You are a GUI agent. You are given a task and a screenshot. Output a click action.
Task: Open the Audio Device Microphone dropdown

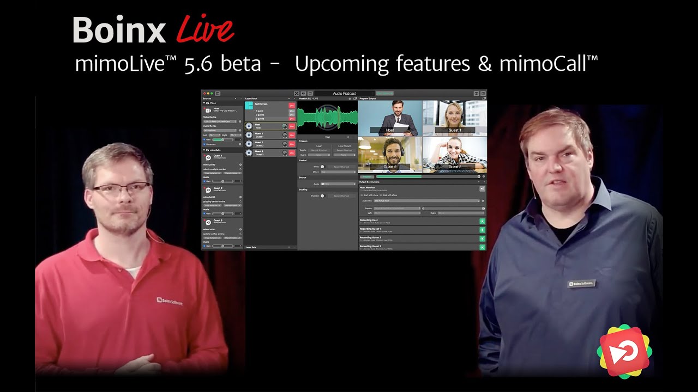coord(220,130)
